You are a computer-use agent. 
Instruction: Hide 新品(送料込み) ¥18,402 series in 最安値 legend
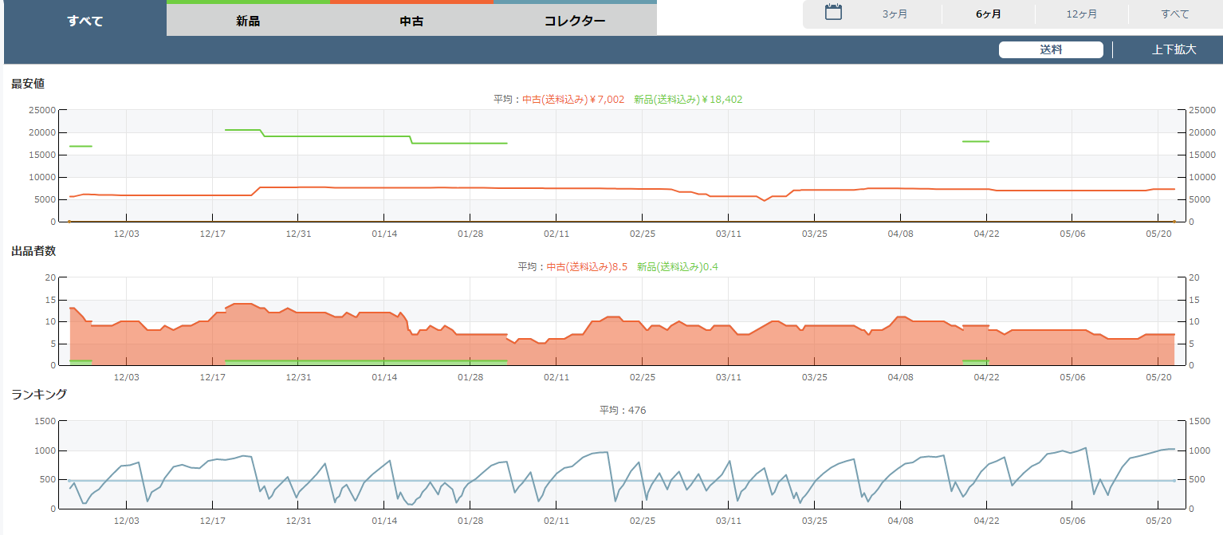[x=688, y=100]
